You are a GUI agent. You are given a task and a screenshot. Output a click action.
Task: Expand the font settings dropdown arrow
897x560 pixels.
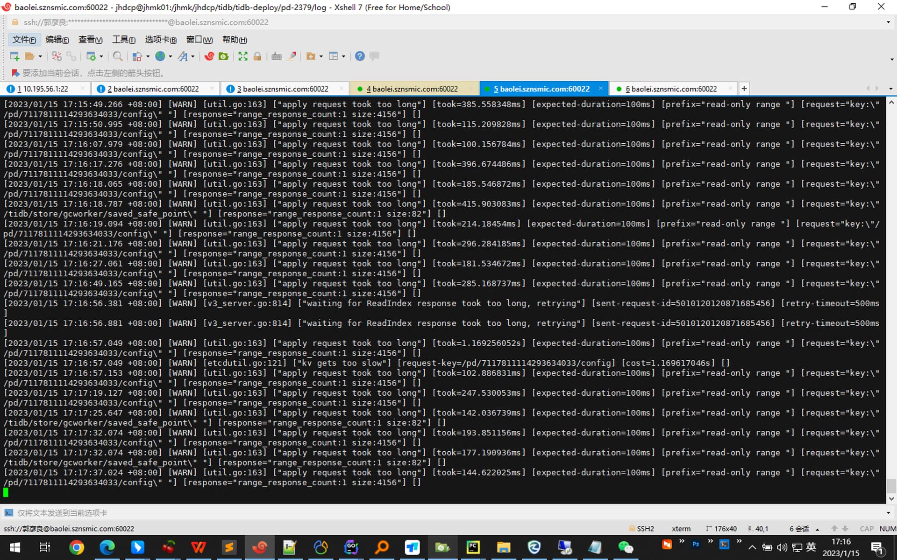click(x=193, y=56)
